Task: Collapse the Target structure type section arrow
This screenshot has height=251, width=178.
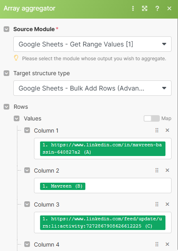Action: coord(6,73)
